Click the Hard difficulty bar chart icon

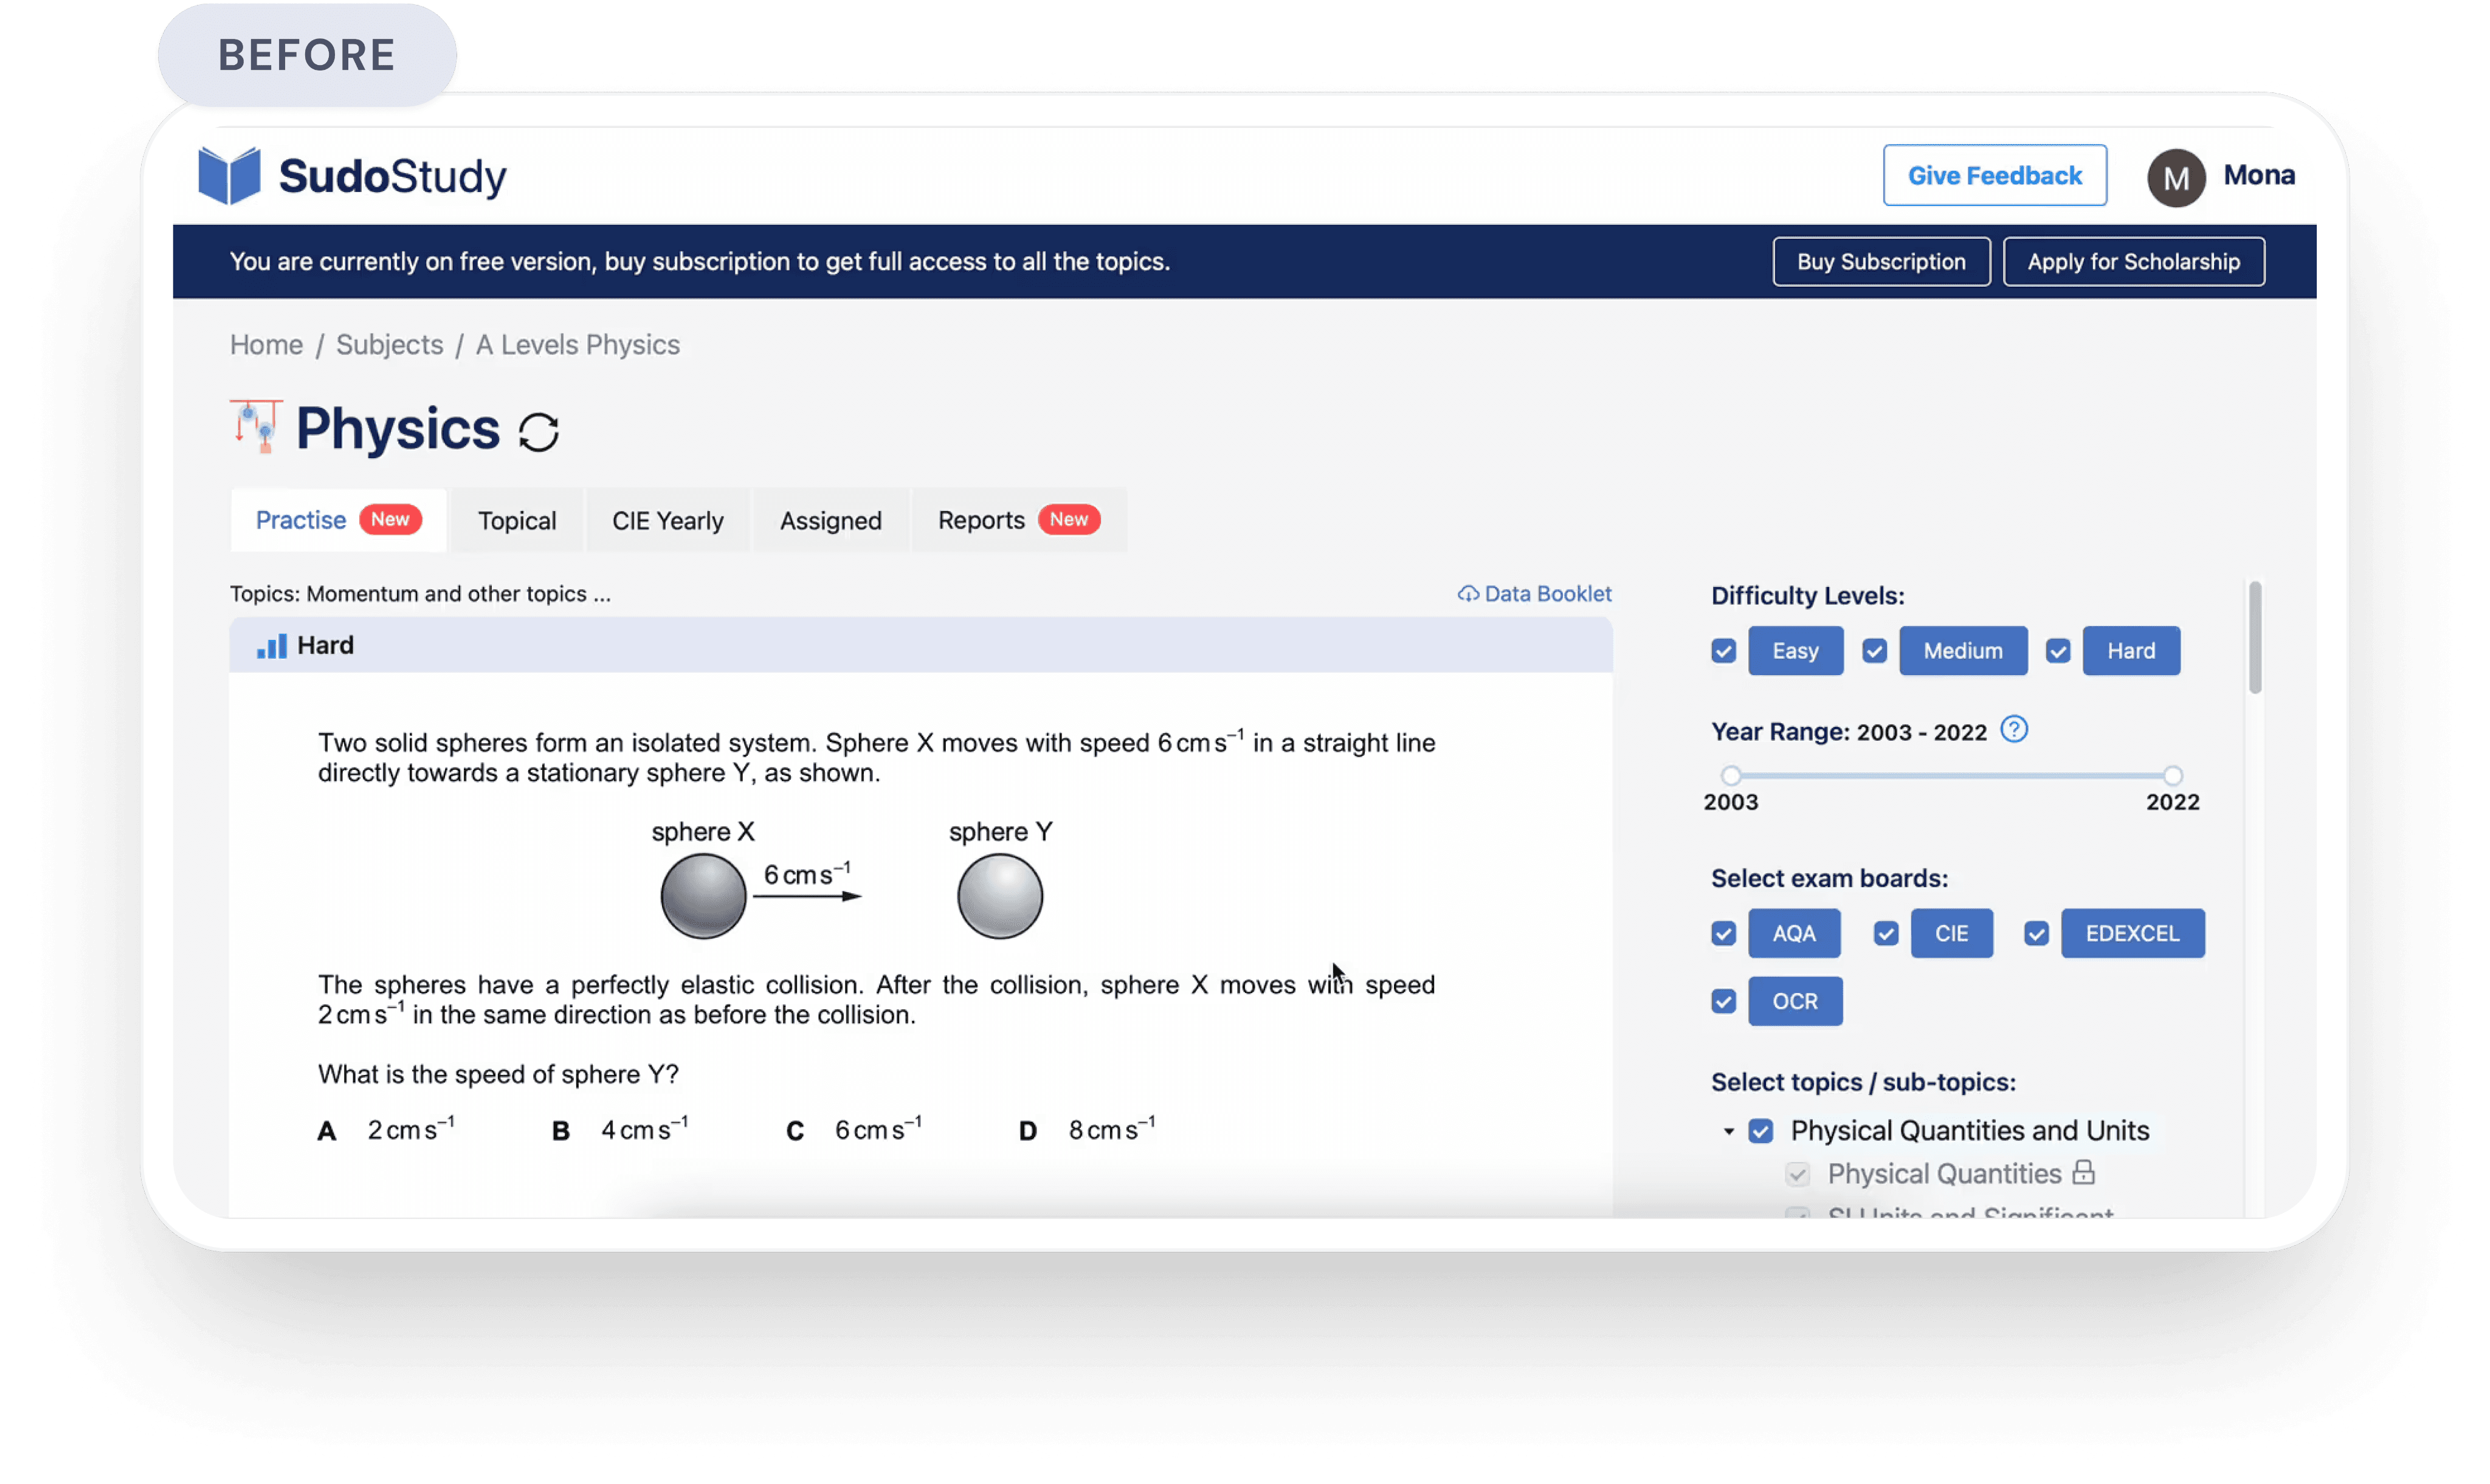[x=271, y=646]
